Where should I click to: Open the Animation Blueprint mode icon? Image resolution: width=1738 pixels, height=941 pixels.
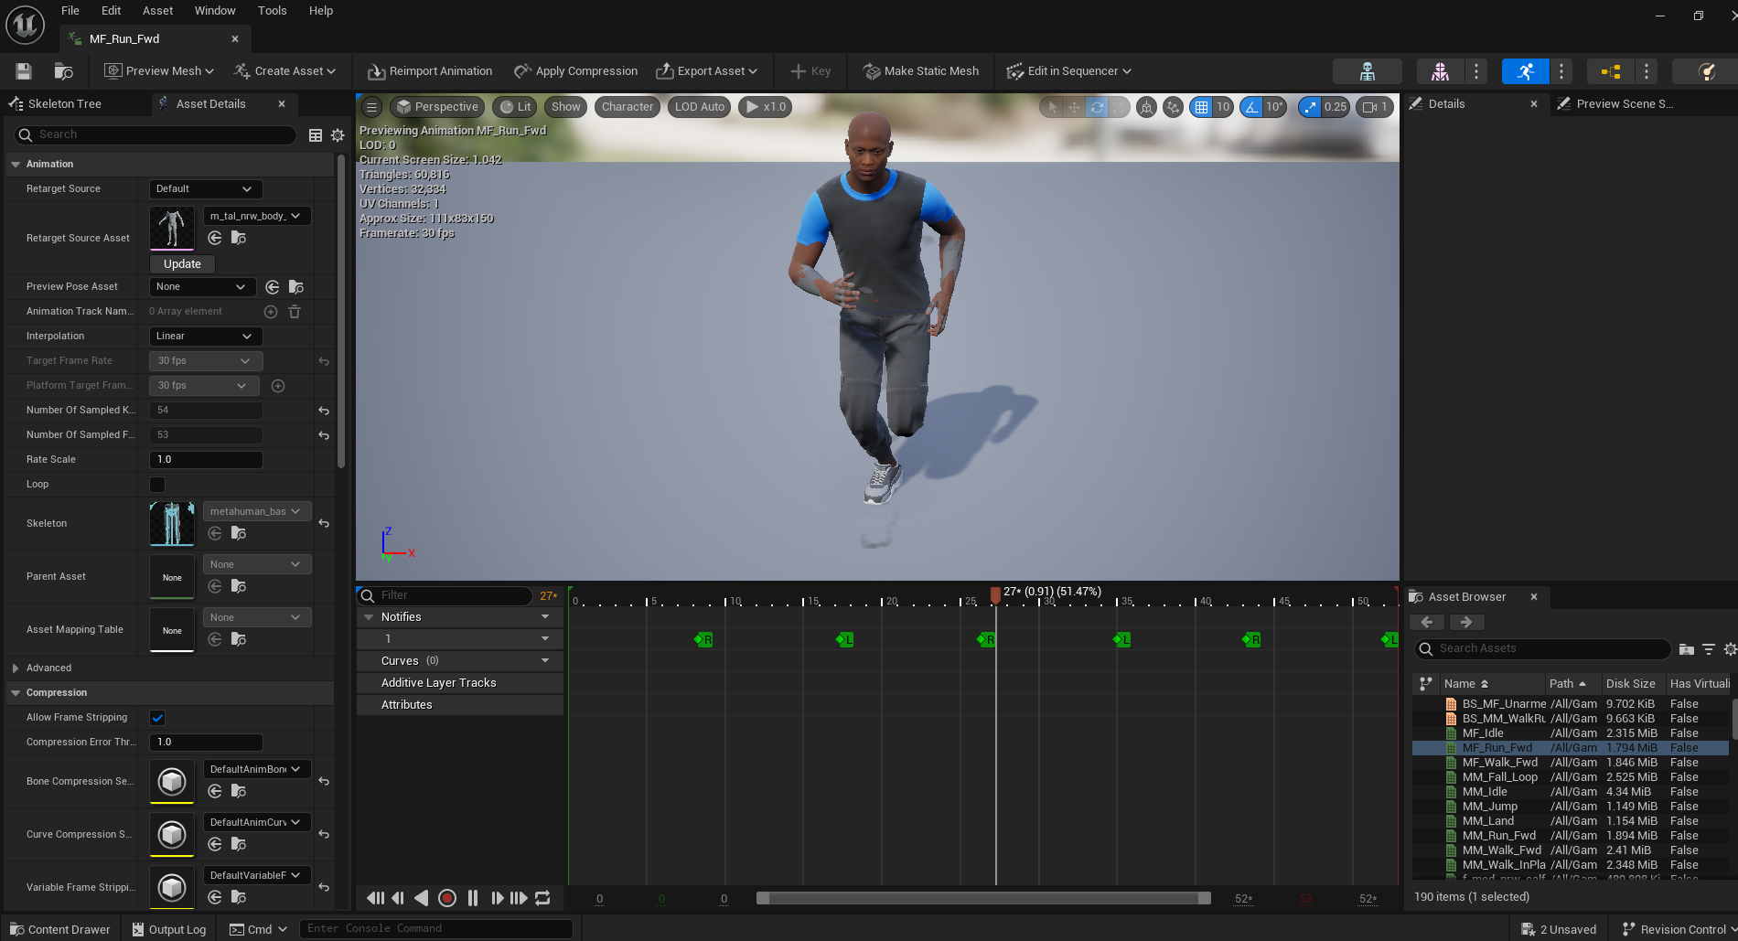pos(1611,71)
